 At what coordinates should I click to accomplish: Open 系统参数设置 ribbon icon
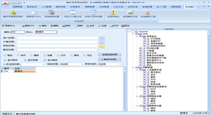tap(52, 14)
